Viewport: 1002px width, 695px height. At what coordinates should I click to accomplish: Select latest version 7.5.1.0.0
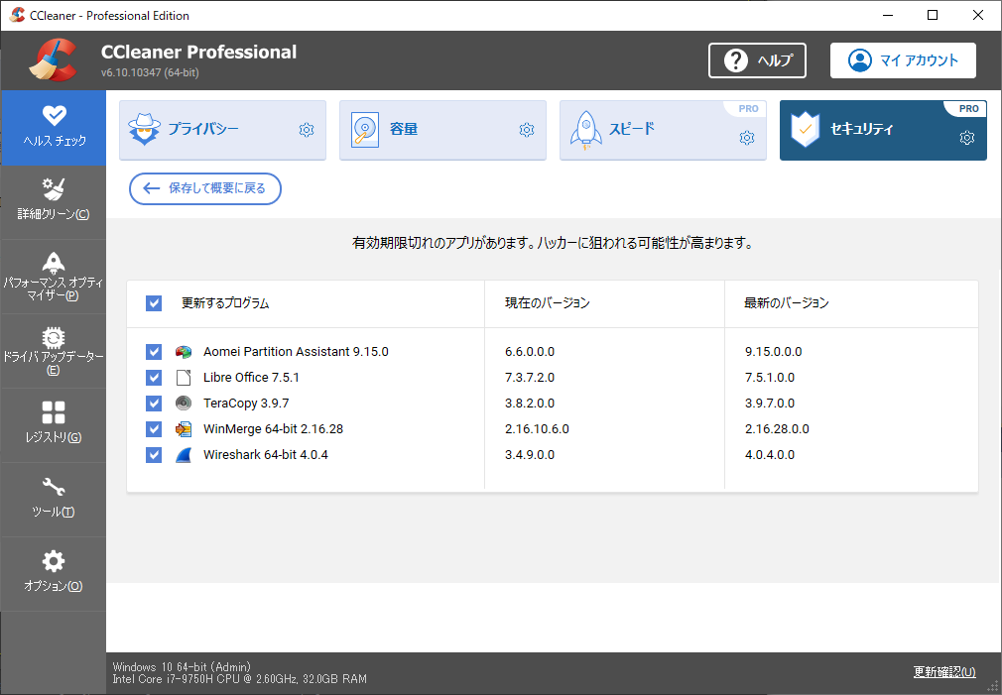pyautogui.click(x=770, y=378)
